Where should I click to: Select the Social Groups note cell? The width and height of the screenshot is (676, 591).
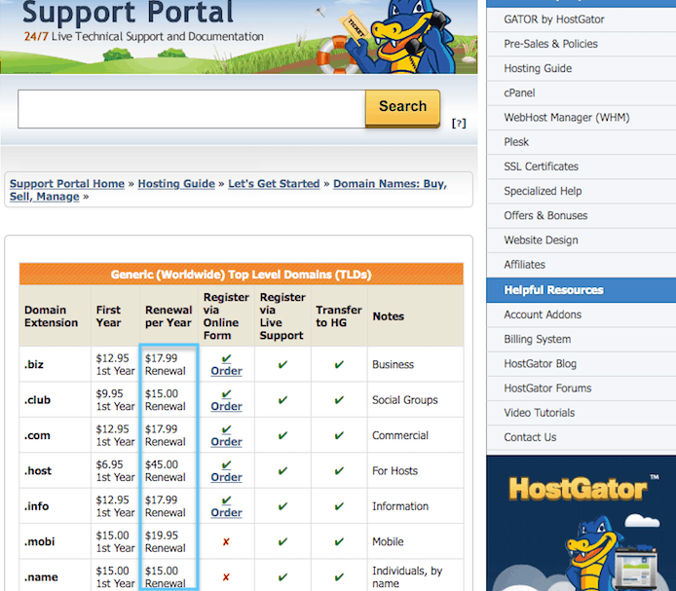[415, 400]
